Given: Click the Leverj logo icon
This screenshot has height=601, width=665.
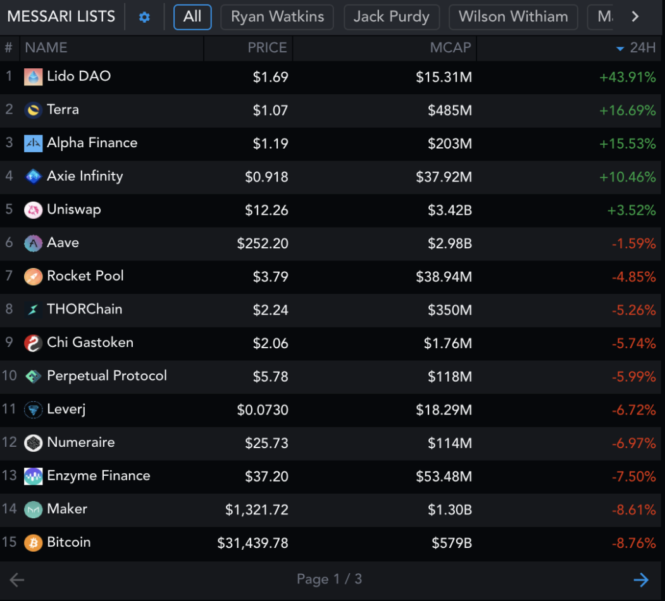Looking at the screenshot, I should 33,410.
